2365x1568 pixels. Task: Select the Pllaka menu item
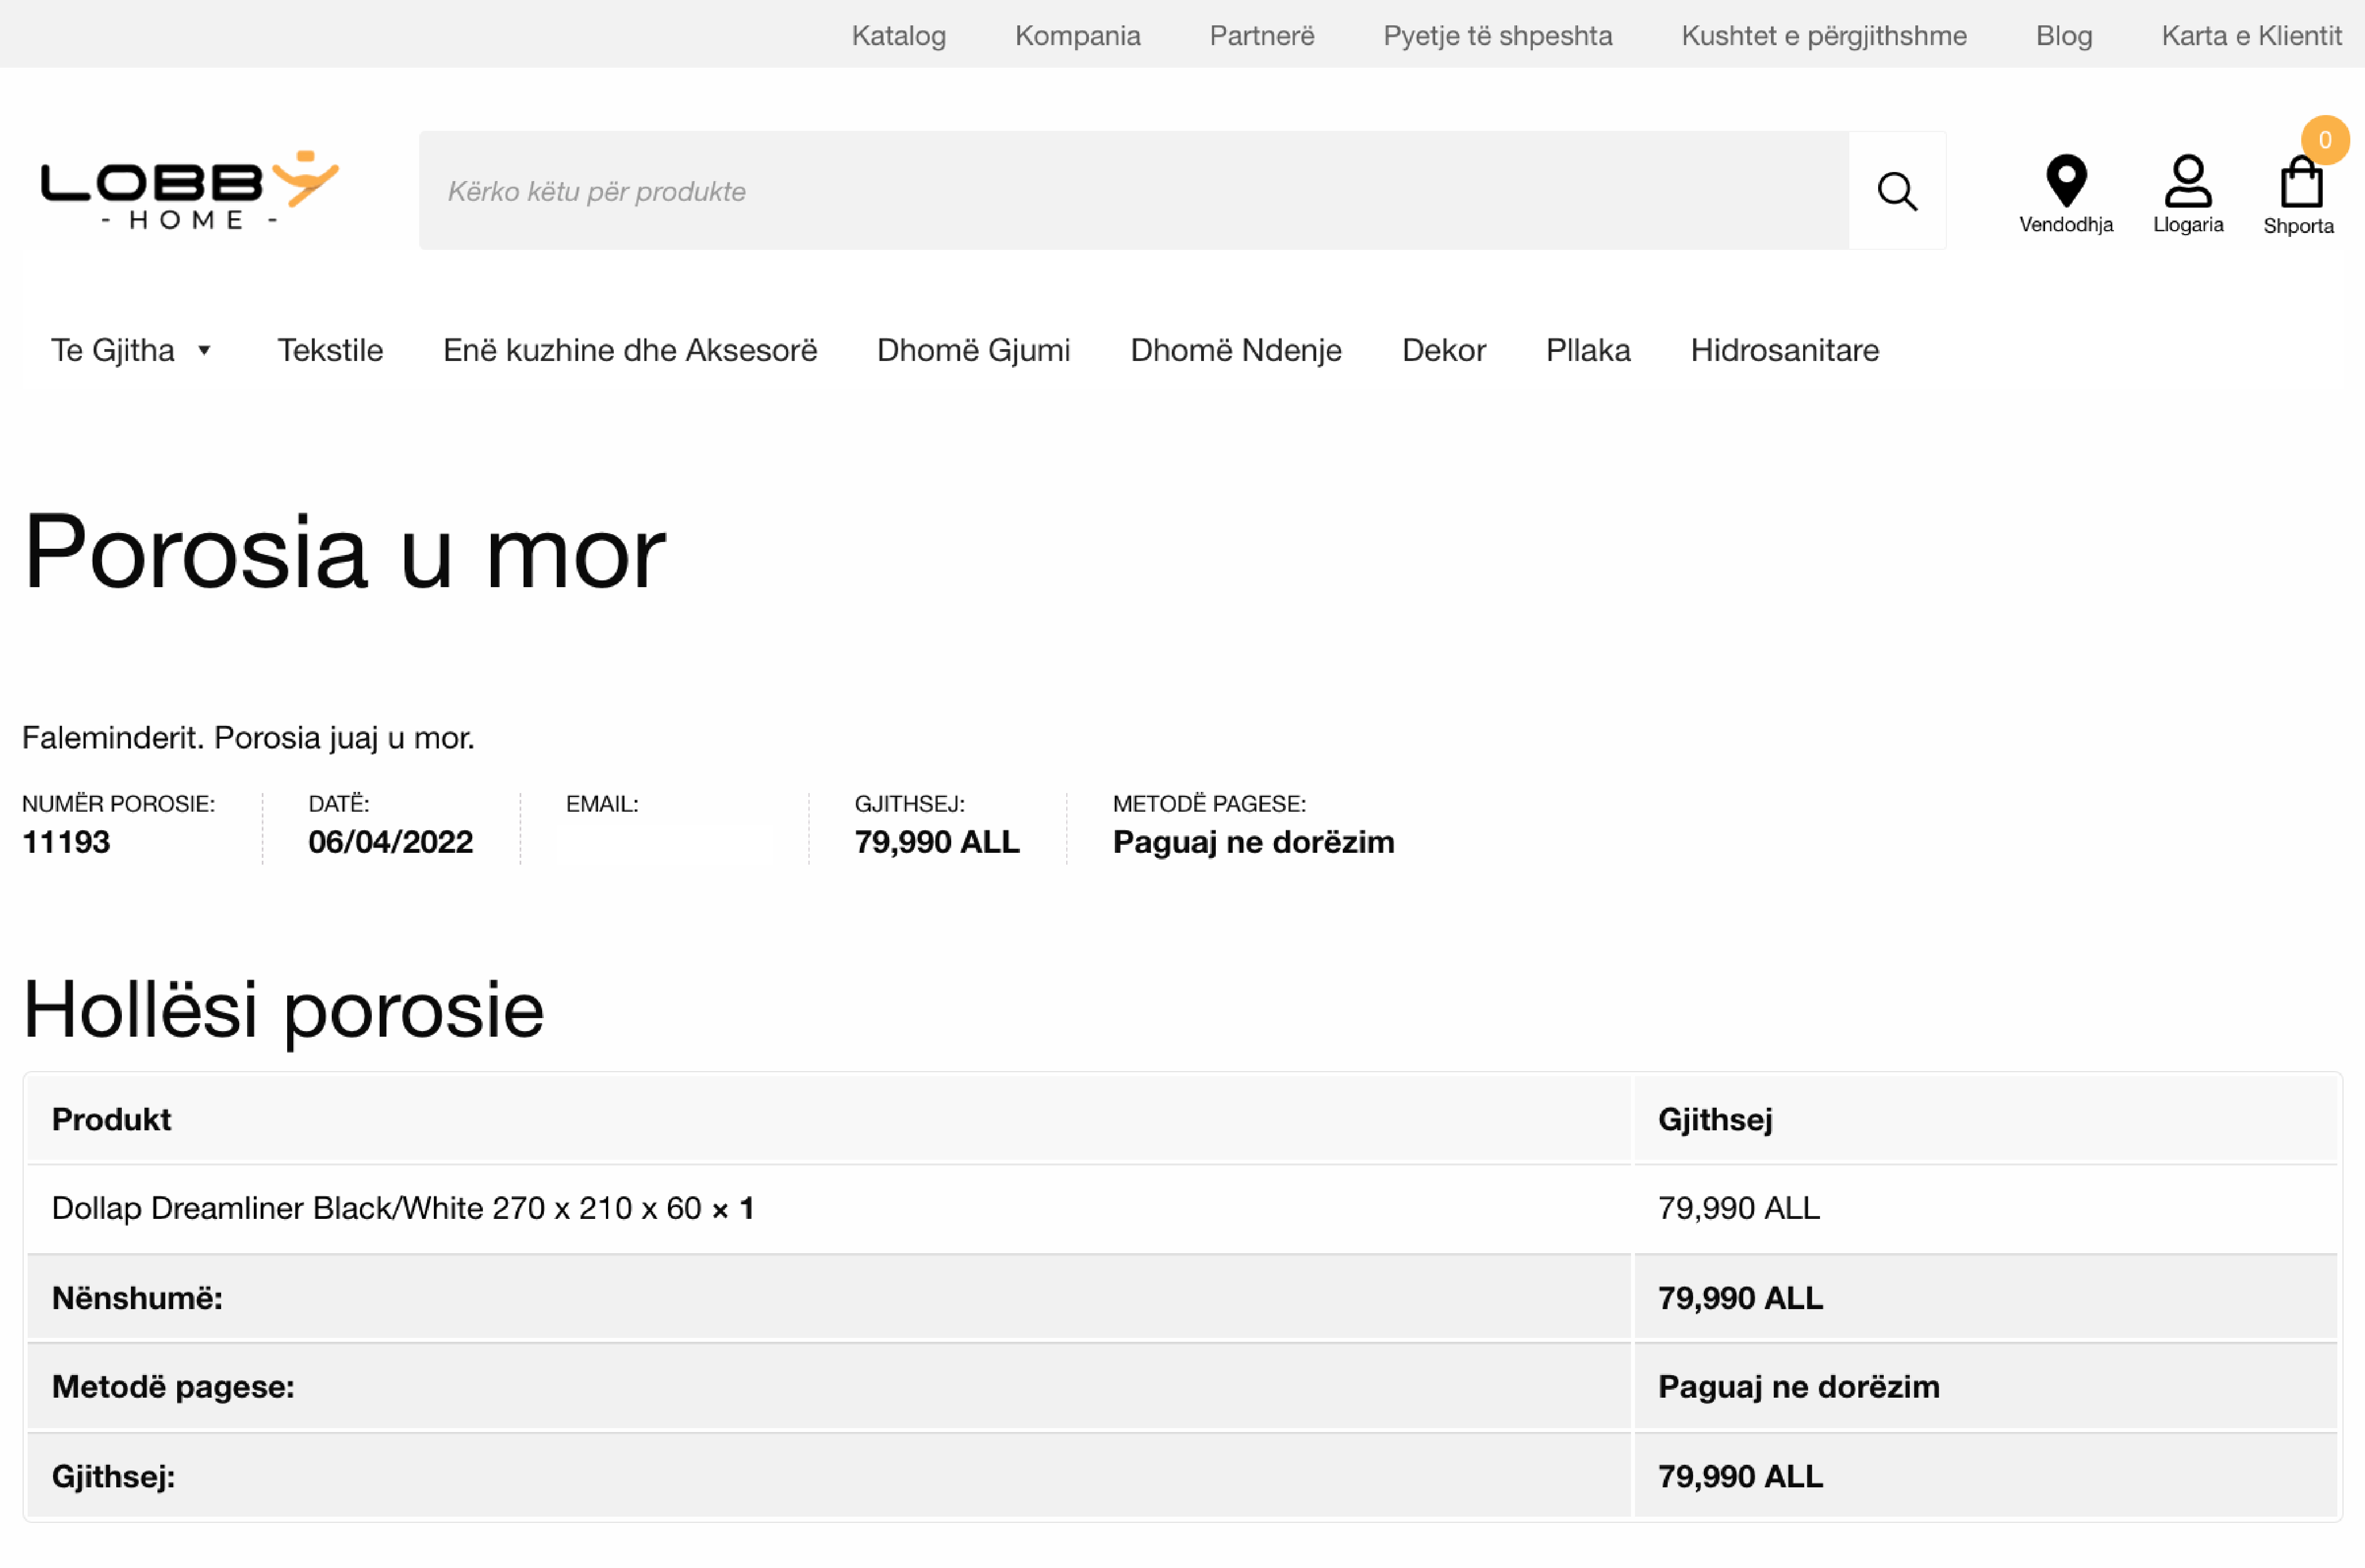tap(1588, 350)
